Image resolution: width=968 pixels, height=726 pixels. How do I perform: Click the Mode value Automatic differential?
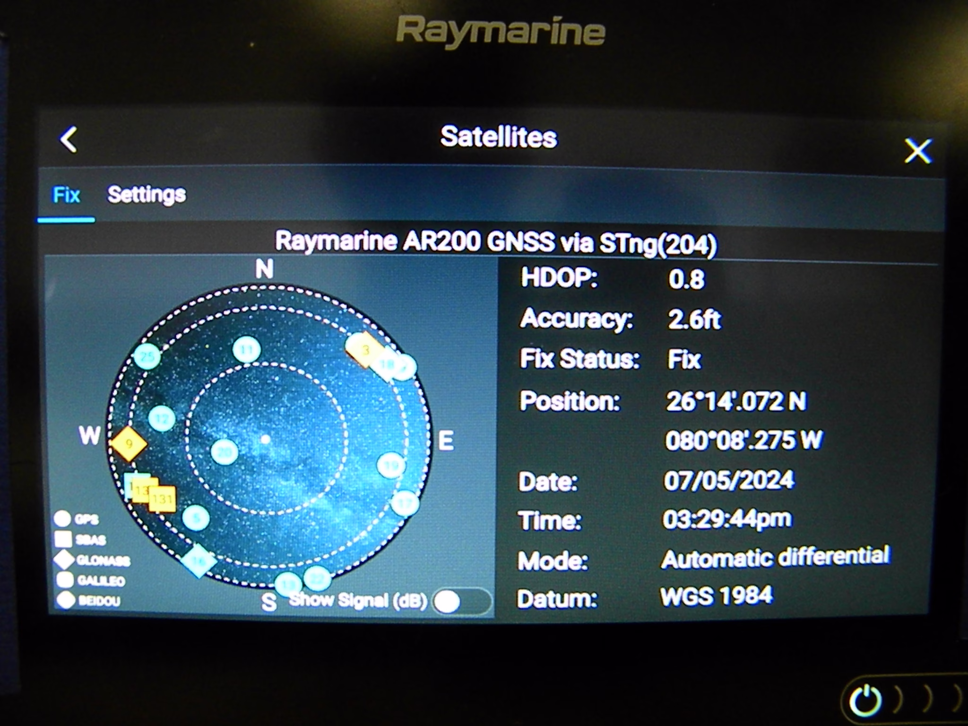tap(775, 558)
